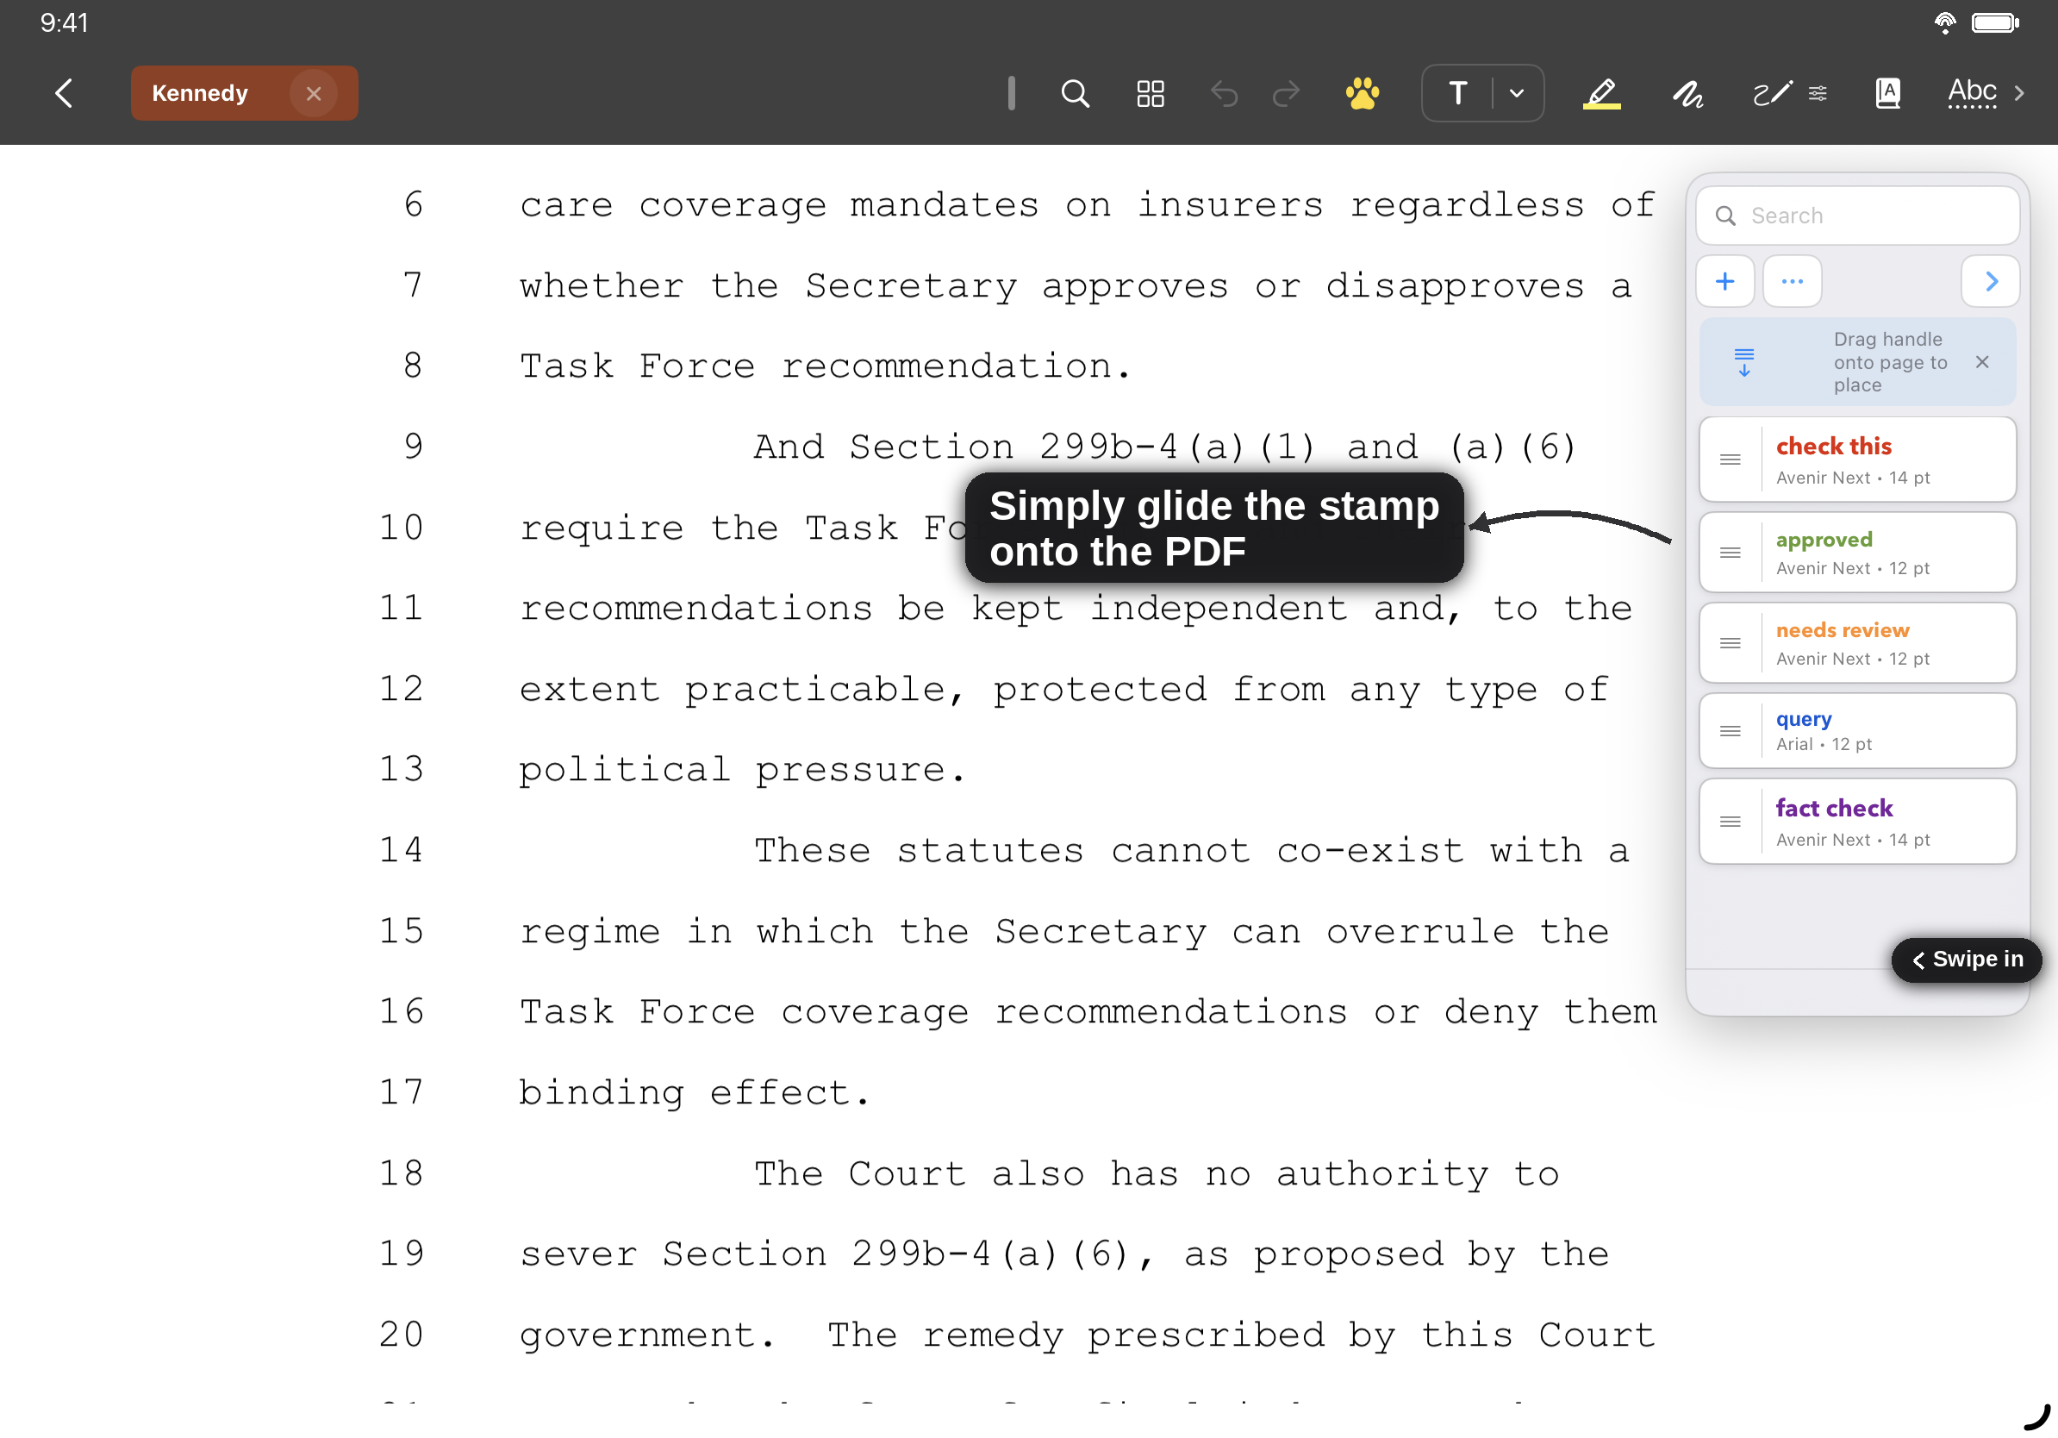Open the search magnifier in toolbar

[1075, 93]
